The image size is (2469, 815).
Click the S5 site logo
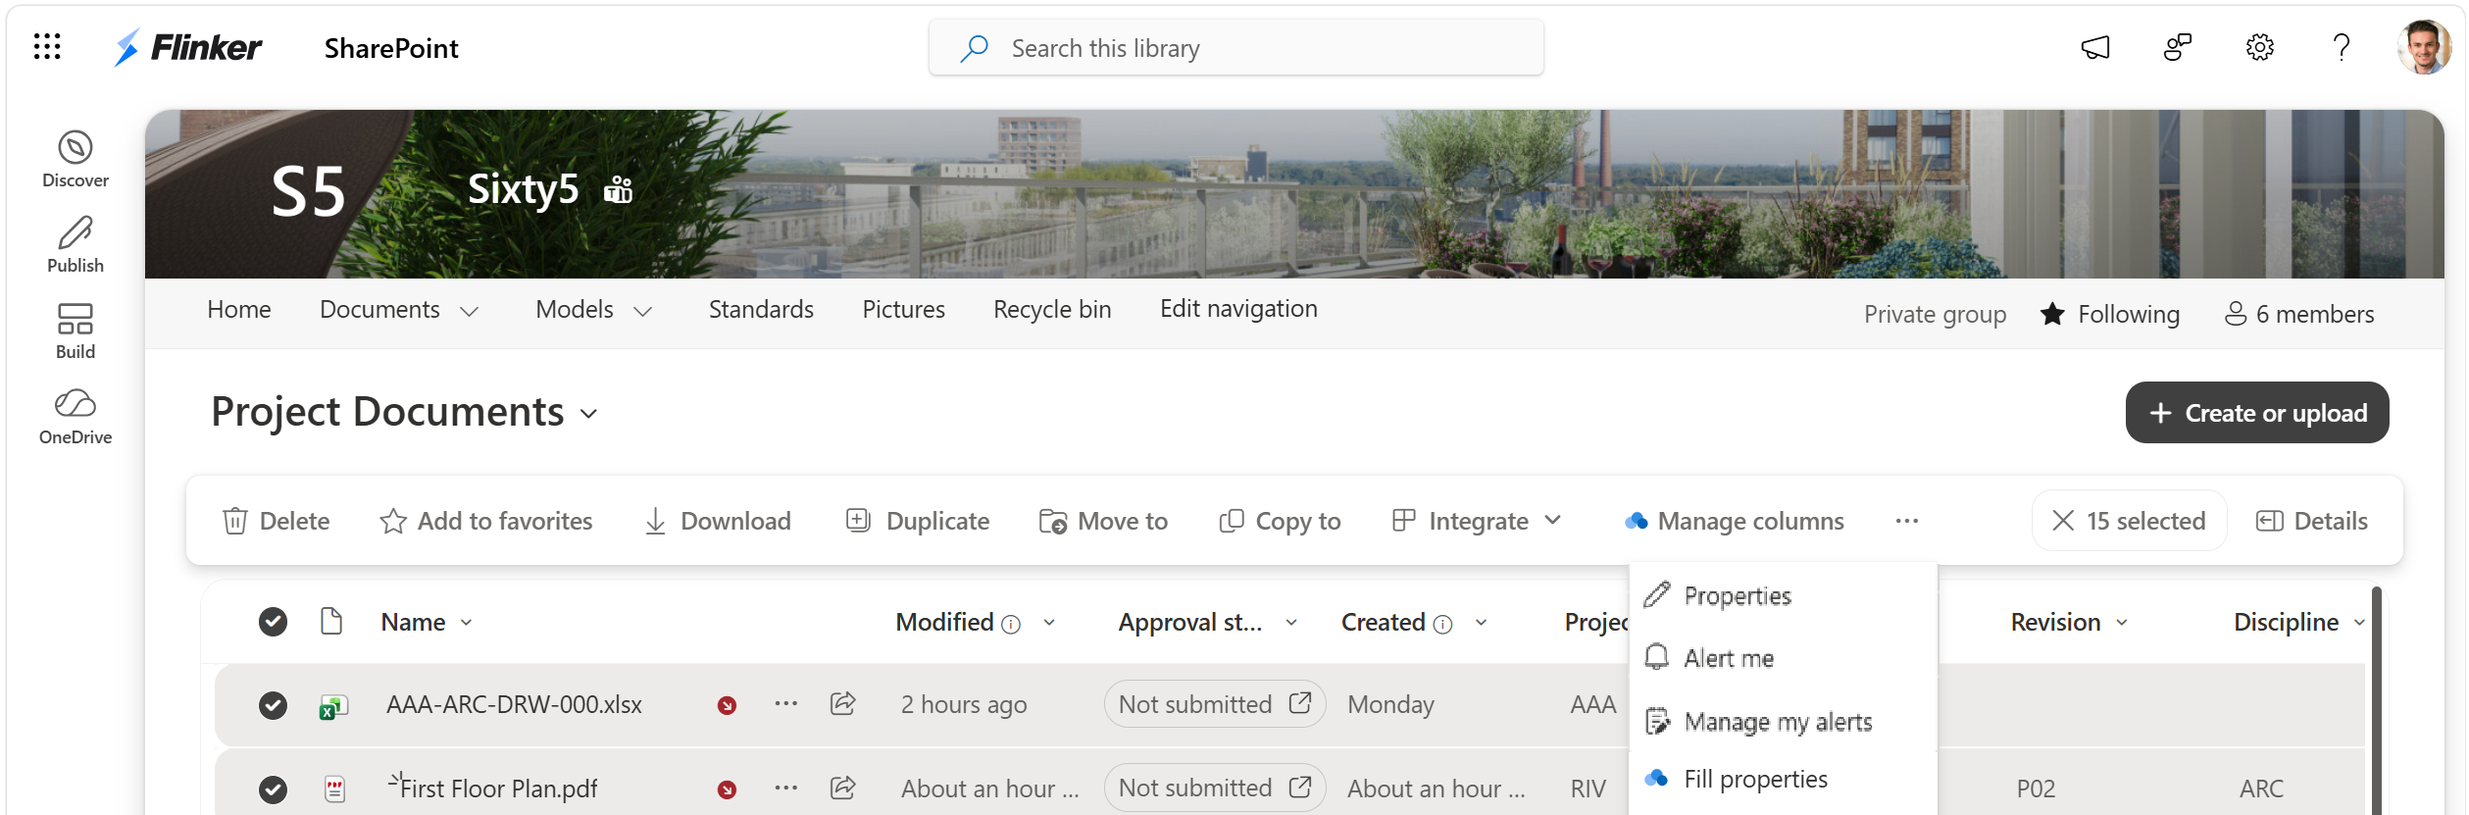(308, 191)
